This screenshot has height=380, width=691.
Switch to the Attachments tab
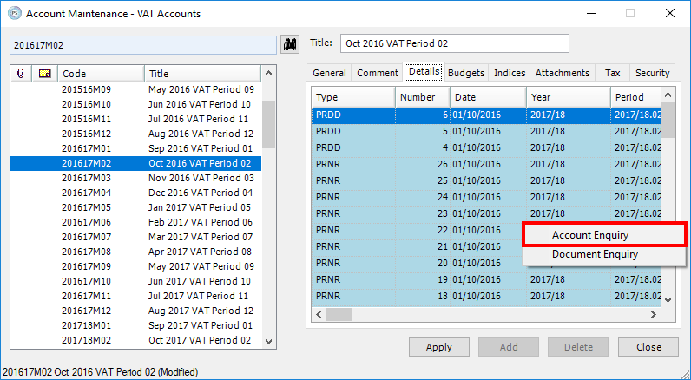click(x=563, y=74)
